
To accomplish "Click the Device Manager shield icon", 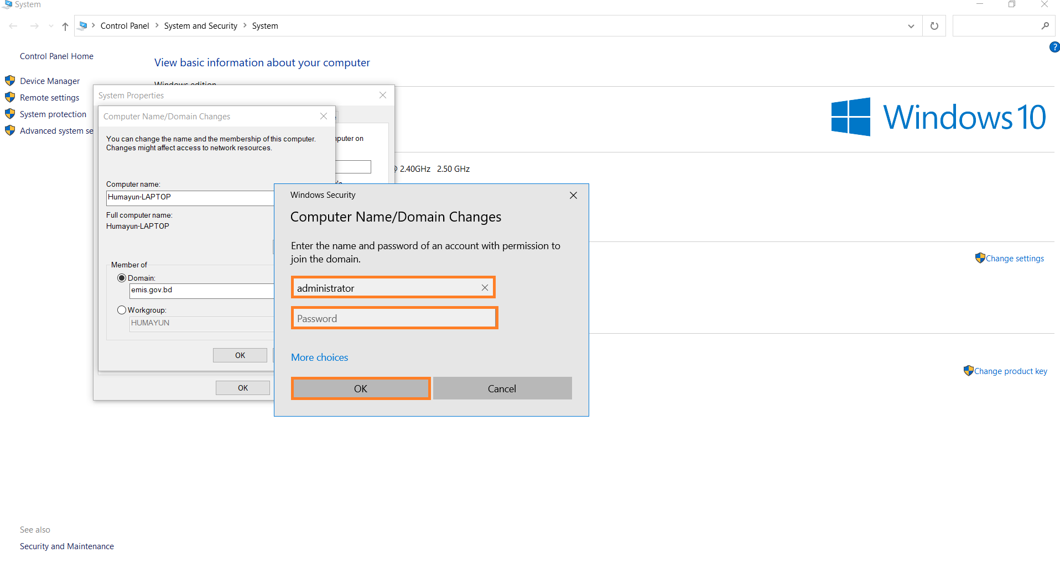I will click(10, 81).
